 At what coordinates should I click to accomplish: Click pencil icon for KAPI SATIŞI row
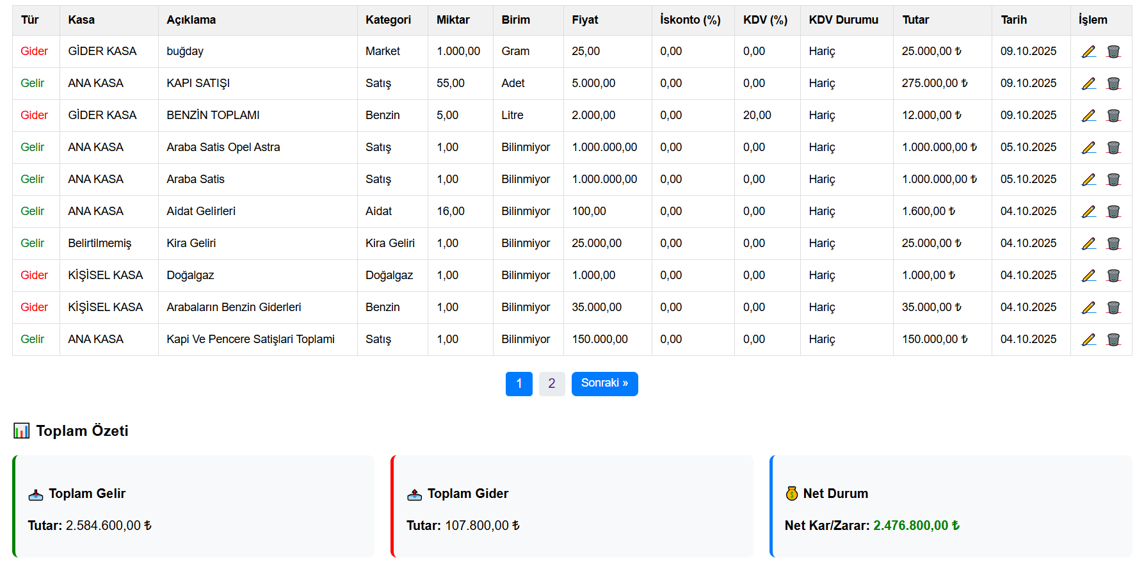tap(1088, 84)
